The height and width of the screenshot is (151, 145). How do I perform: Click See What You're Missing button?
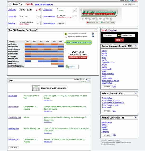[x=78, y=57]
